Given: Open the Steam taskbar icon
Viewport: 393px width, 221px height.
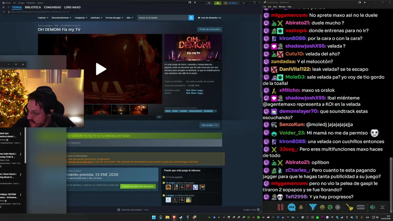Looking at the screenshot, I should (x=181, y=217).
